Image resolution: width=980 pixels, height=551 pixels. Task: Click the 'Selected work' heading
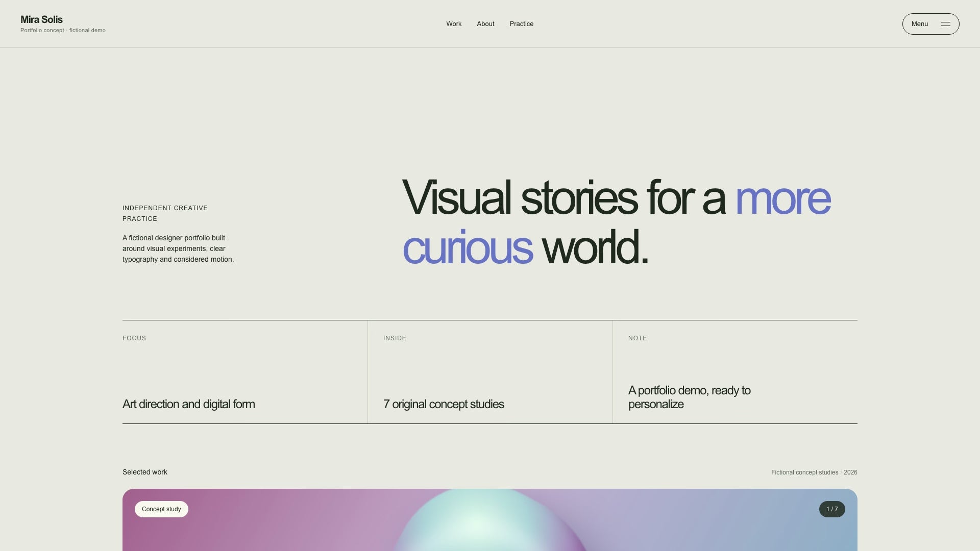pyautogui.click(x=145, y=472)
